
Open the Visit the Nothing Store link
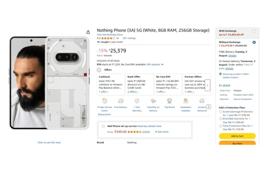click(110, 35)
